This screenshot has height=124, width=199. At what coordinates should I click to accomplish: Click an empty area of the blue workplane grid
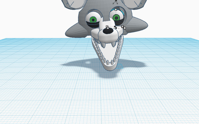[41, 96]
